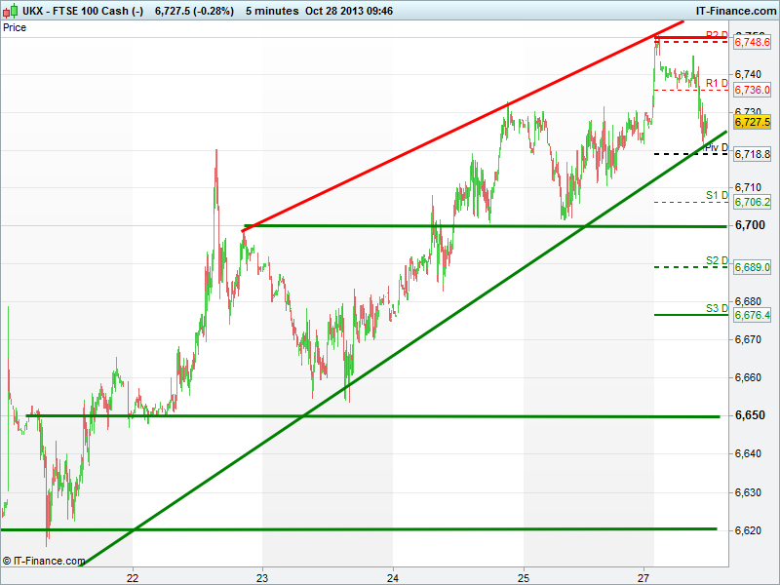Click the 6,748.6 price box on axis
This screenshot has width=780, height=585.
[x=752, y=43]
